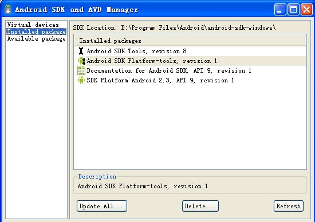The image size is (315, 222).
Task: Click the Android SDK Manager title bar icon
Action: pyautogui.click(x=8, y=9)
